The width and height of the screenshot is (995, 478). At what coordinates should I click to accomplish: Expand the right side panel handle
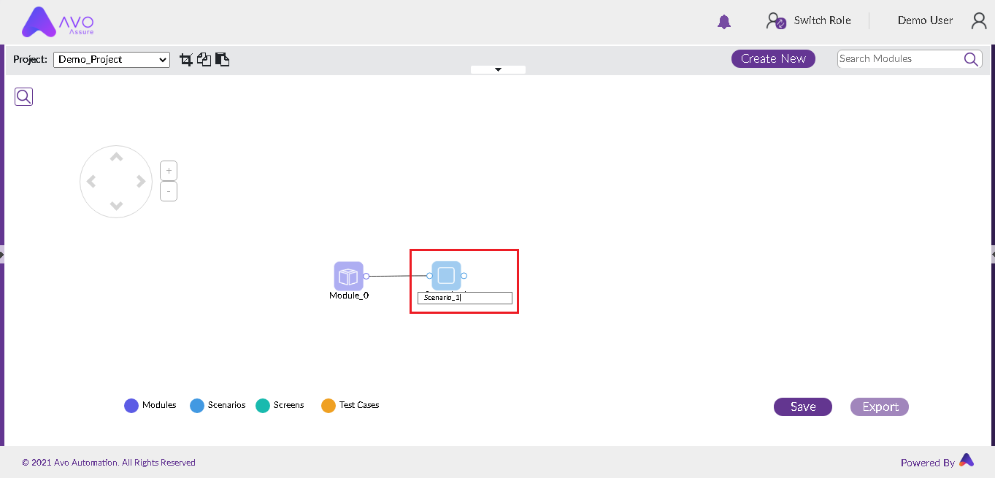tap(993, 255)
